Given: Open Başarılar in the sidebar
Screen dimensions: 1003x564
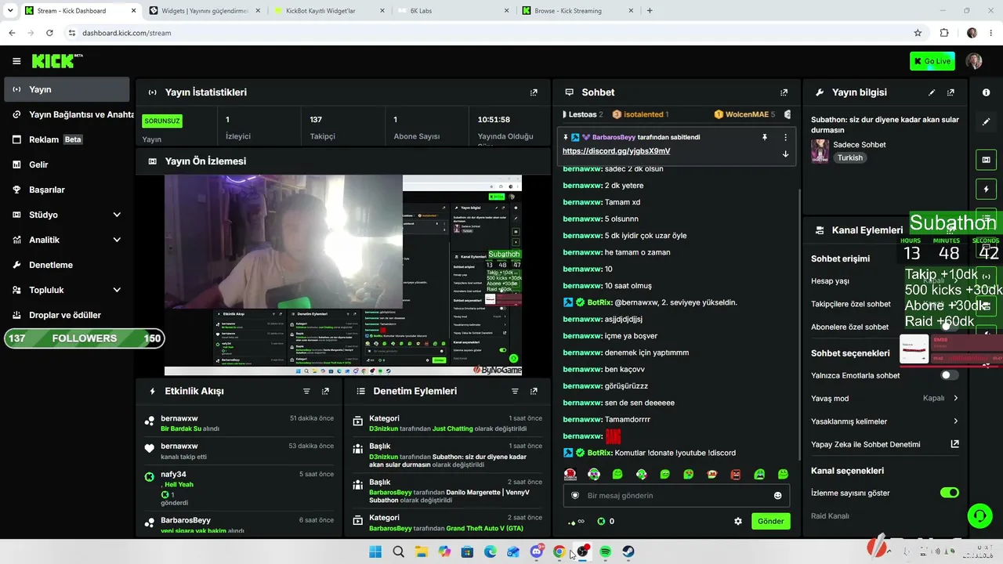Looking at the screenshot, I should coord(67,190).
